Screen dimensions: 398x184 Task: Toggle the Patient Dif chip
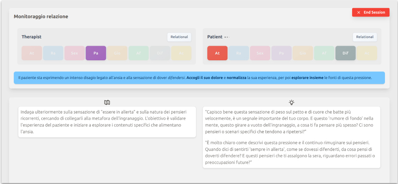click(x=345, y=53)
